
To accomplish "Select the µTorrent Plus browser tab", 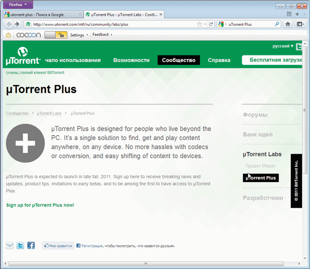I will [x=124, y=15].
